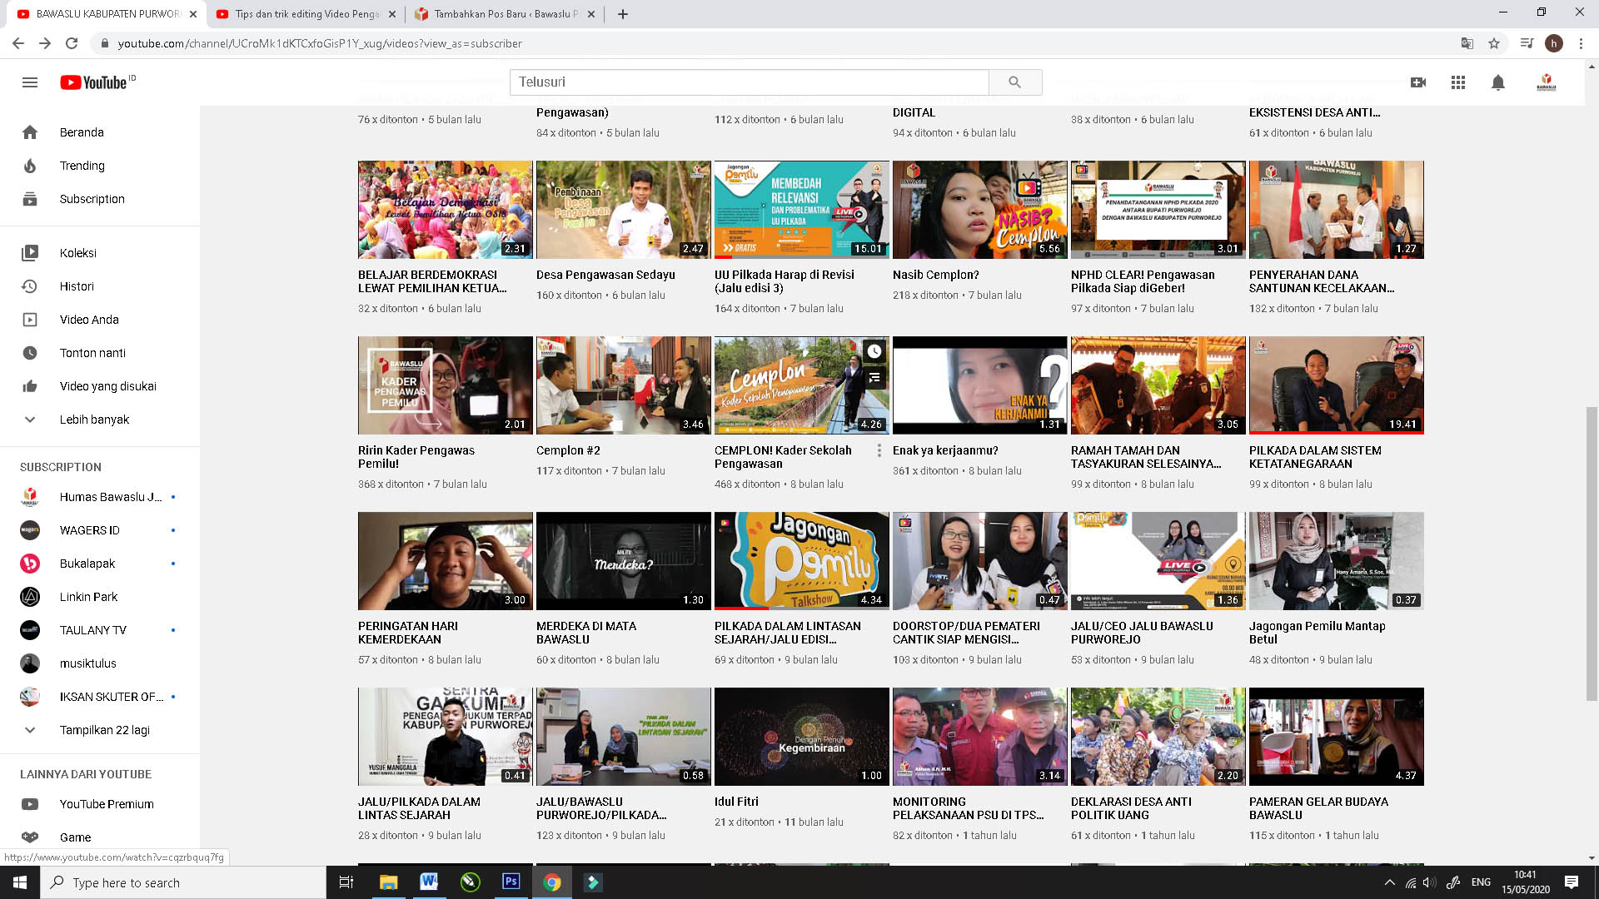Open Nasib Cemplon? video title link
This screenshot has width=1599, height=899.
pos(935,275)
